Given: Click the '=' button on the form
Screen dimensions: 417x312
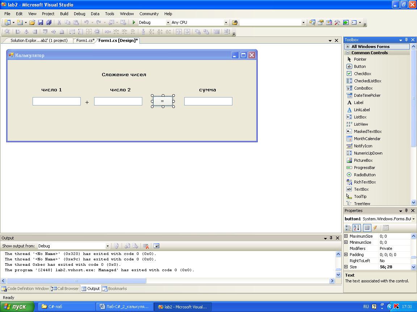Looking at the screenshot, I should tap(163, 101).
